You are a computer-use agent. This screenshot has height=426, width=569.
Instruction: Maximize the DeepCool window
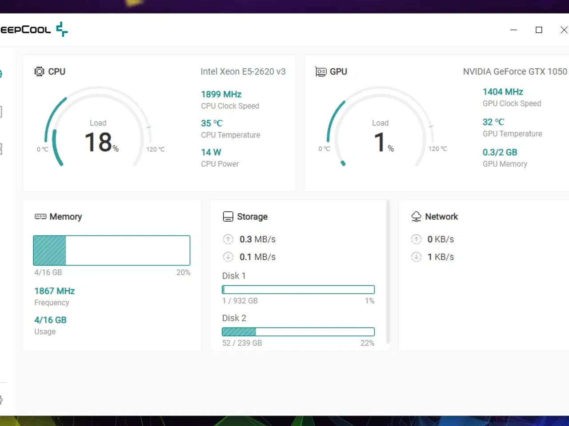pos(539,30)
